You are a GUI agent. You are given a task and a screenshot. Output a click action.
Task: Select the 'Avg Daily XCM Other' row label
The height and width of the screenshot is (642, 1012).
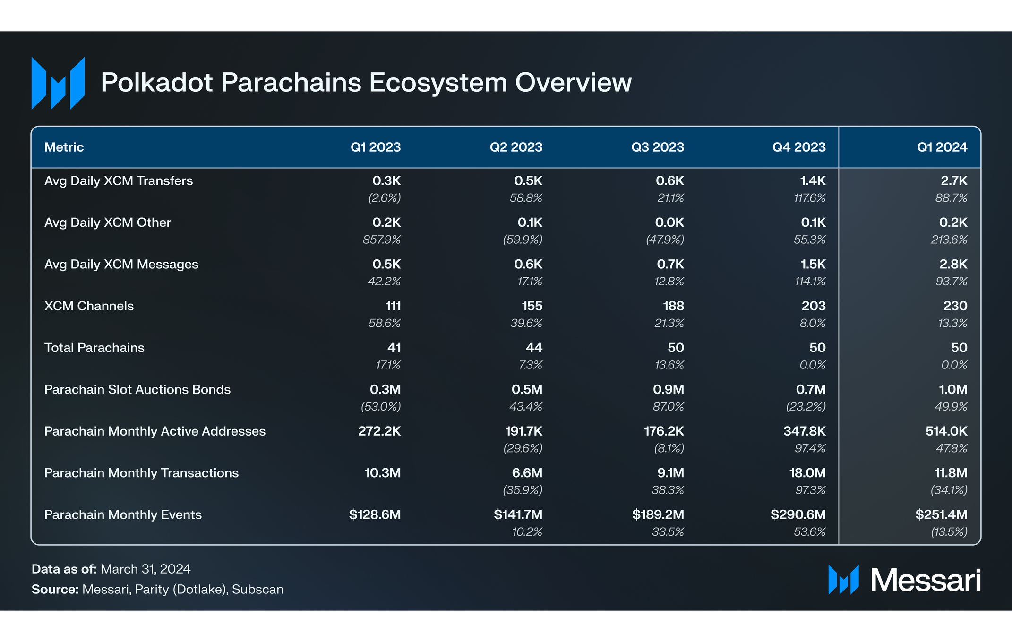coord(108,223)
